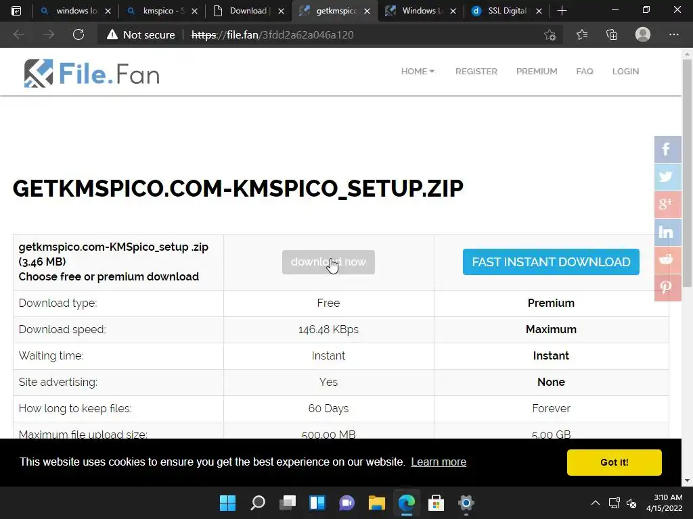The image size is (693, 519).
Task: Close the SSL Digital tab
Action: click(x=539, y=11)
